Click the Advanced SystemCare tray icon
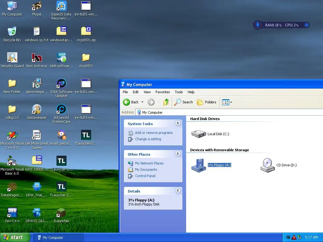The height and width of the screenshot is (242, 323). 288,238
